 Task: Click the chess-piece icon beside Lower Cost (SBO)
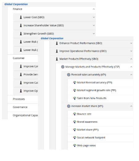point(21,17)
